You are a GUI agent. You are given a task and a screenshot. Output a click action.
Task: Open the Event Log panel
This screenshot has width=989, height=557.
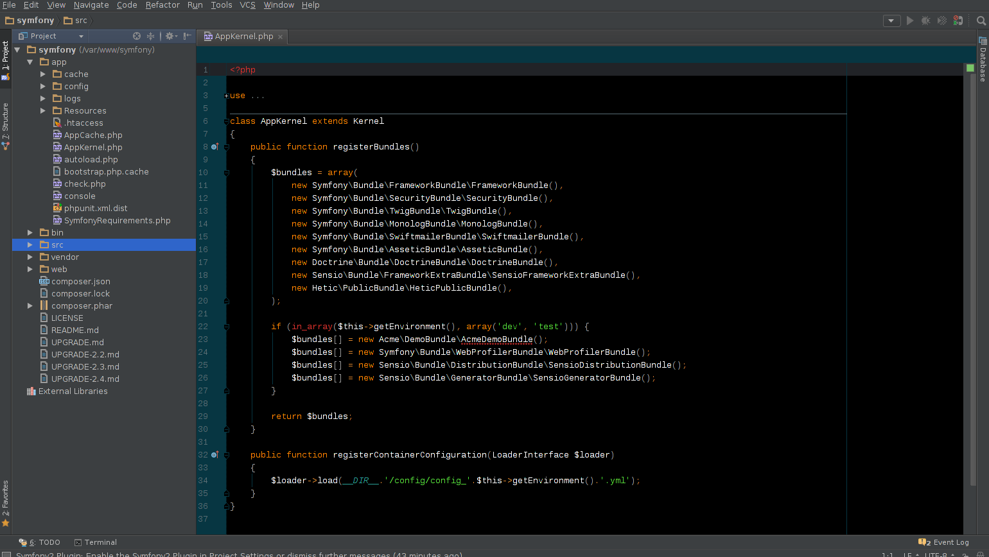943,542
